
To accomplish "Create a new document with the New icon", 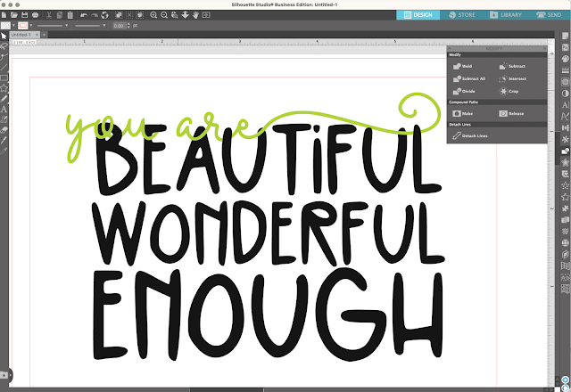I will 4,15.
